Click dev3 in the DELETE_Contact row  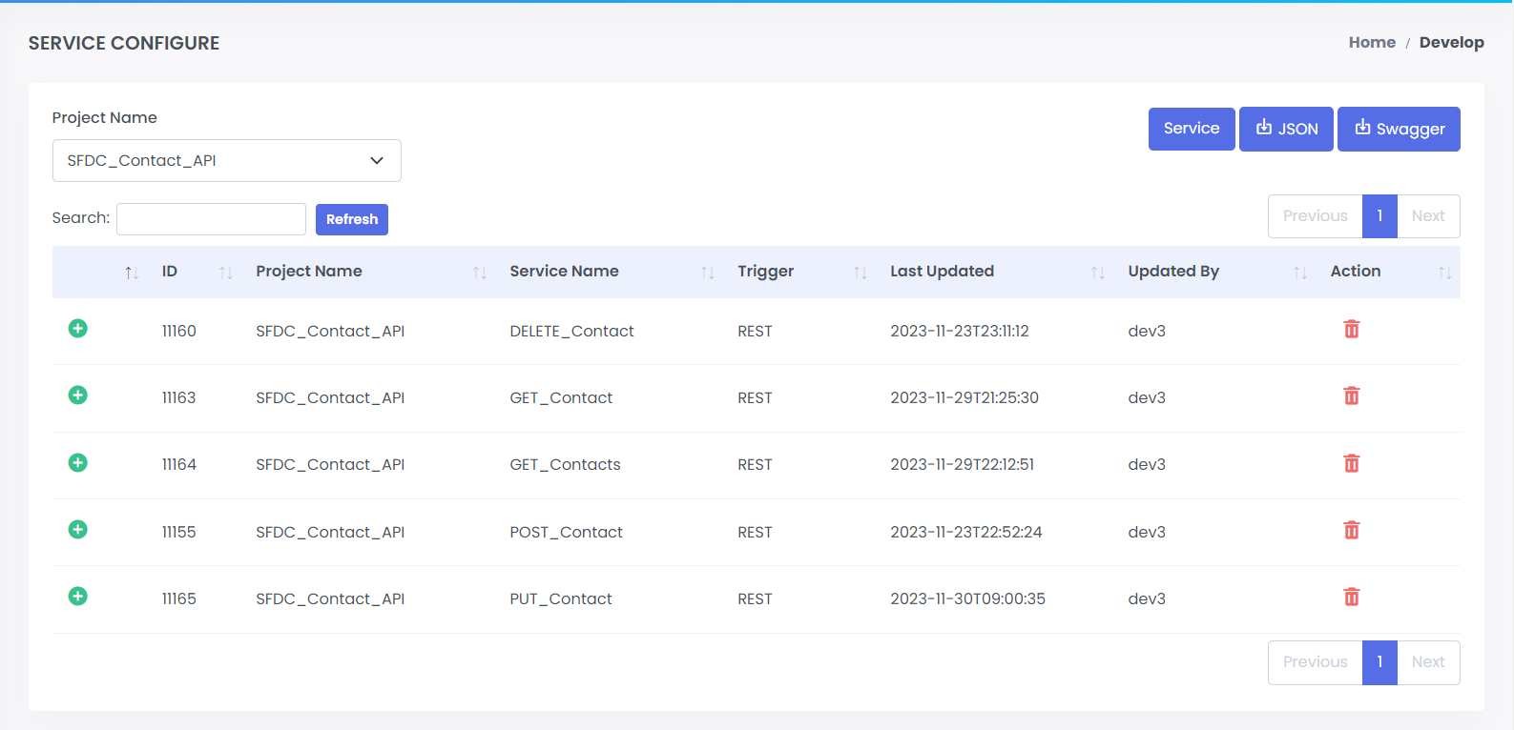(x=1147, y=331)
